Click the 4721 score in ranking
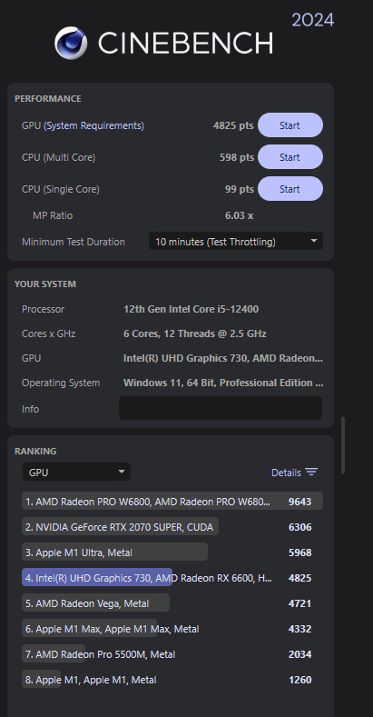Image resolution: width=373 pixels, height=717 pixels. point(300,603)
